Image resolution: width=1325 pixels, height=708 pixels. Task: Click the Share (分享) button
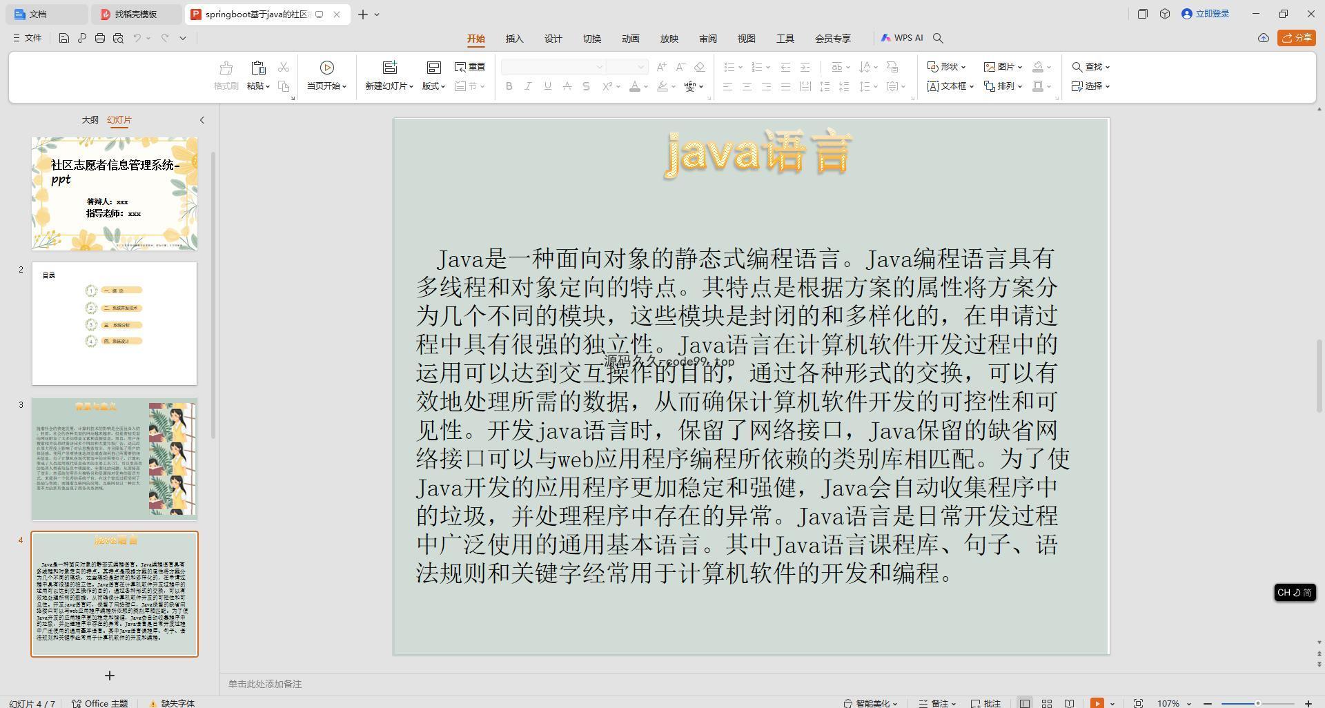[x=1296, y=38]
